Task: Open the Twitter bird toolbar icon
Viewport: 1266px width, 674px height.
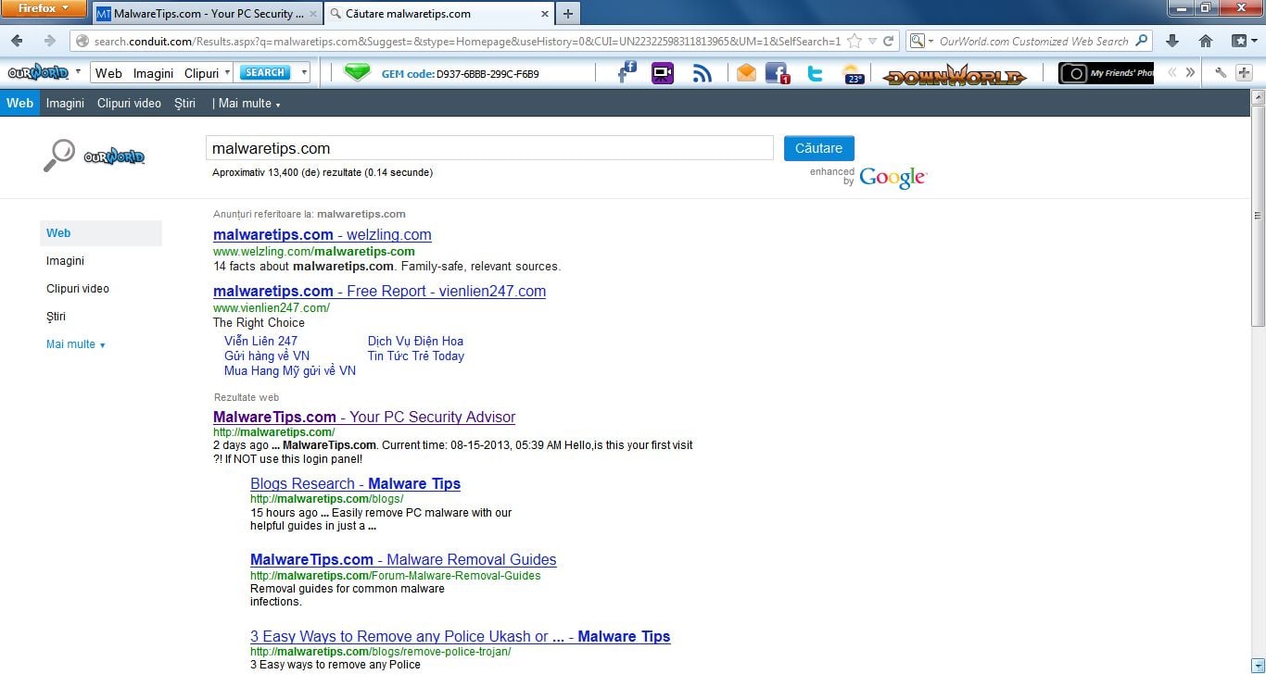Action: pos(816,73)
